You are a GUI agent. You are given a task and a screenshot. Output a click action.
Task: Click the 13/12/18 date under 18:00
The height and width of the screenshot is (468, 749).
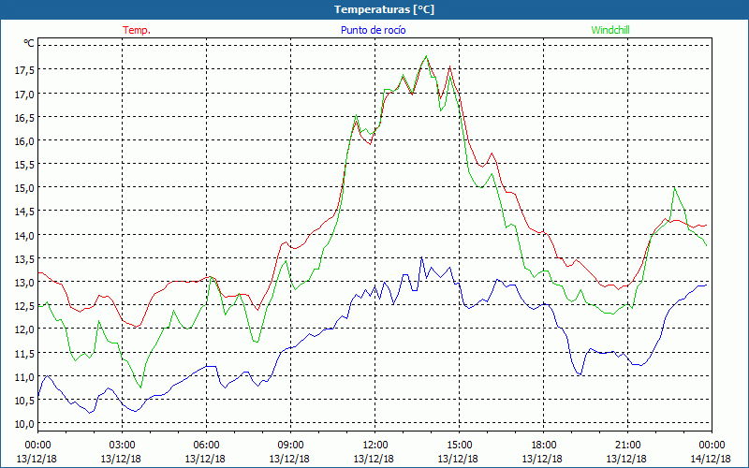(542, 459)
